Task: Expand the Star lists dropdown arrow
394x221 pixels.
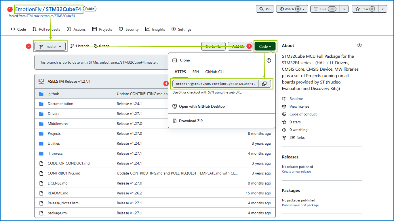Action: click(x=382, y=9)
